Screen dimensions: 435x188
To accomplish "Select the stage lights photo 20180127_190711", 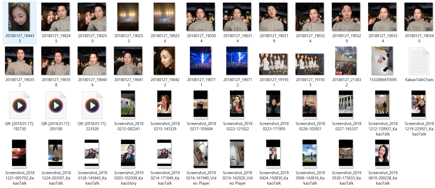I will pos(201,61).
